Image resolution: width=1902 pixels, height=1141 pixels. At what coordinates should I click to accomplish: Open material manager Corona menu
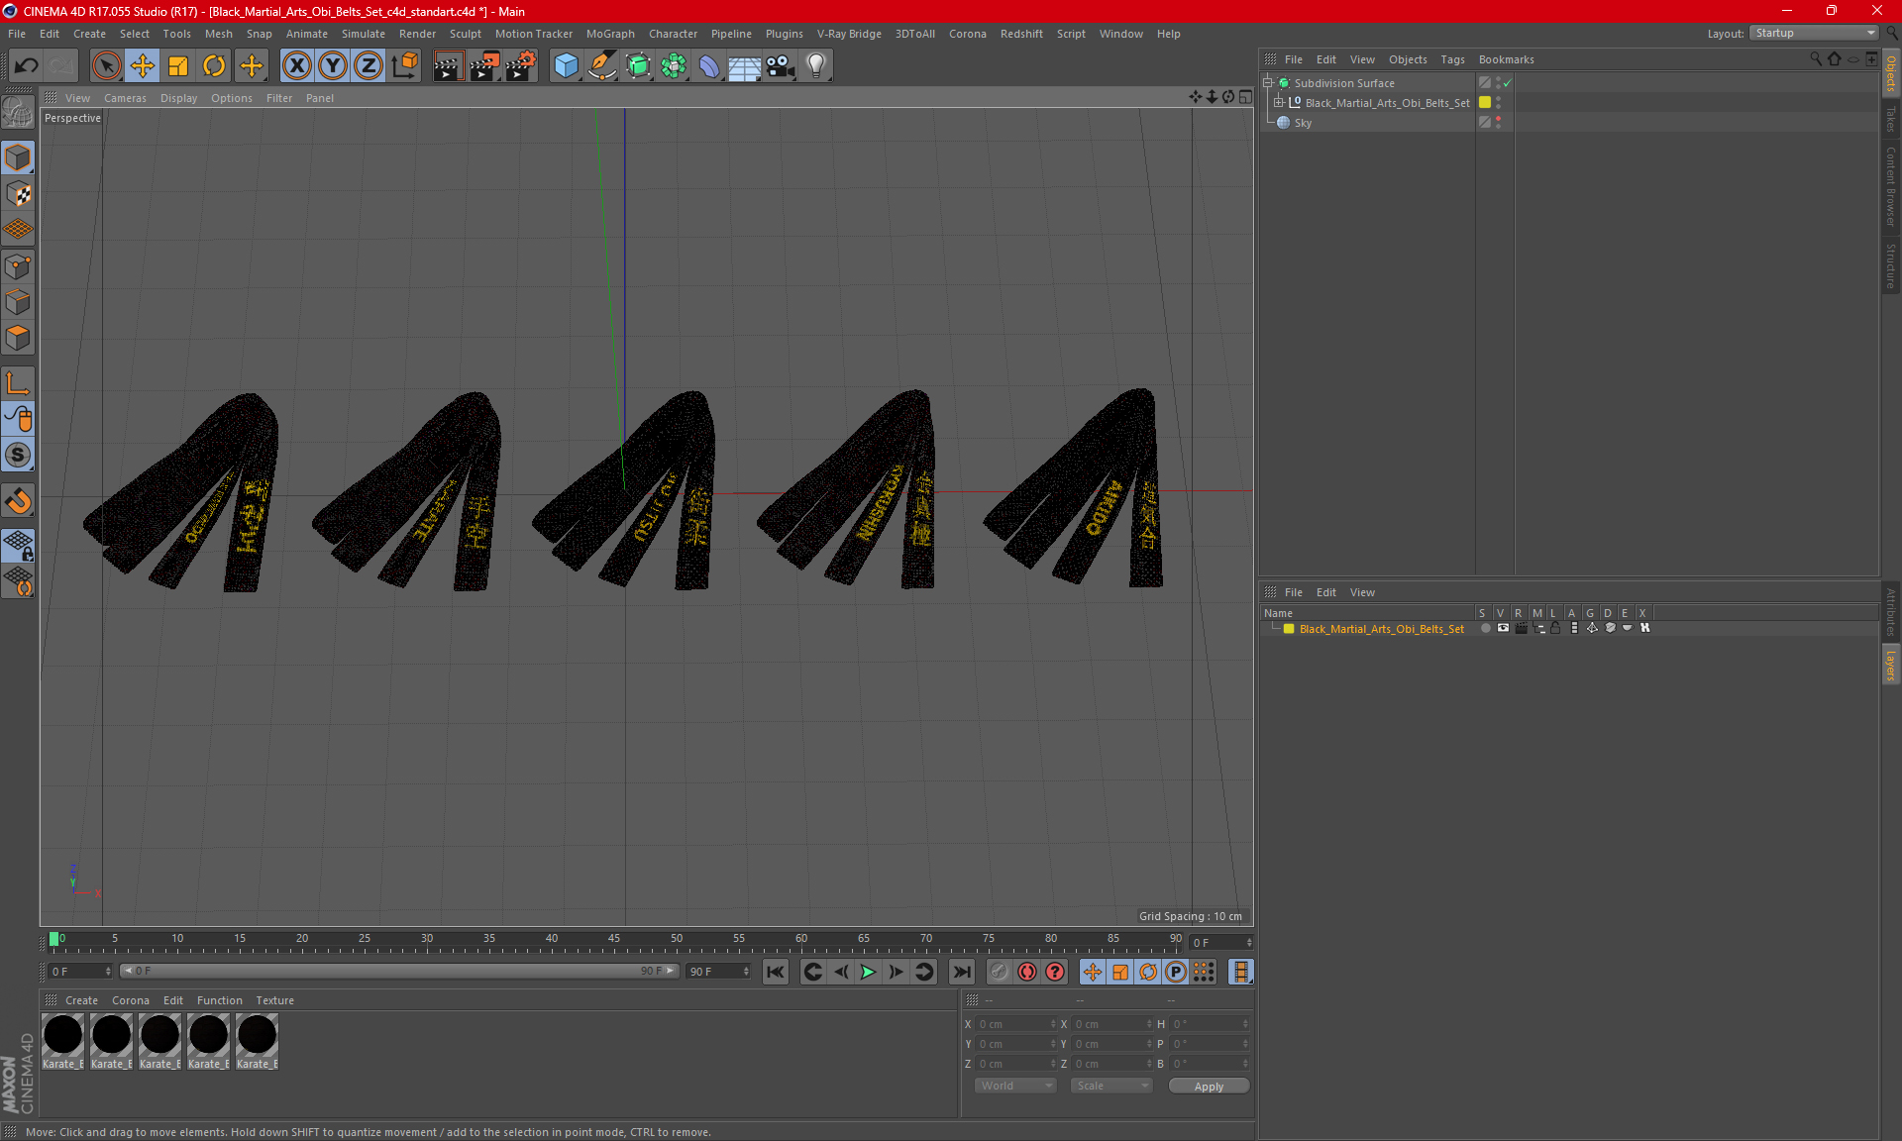(x=131, y=1000)
